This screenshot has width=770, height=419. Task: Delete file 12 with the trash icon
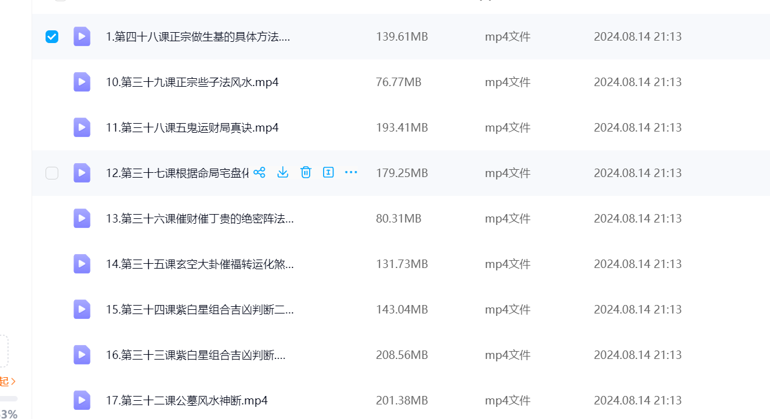305,173
